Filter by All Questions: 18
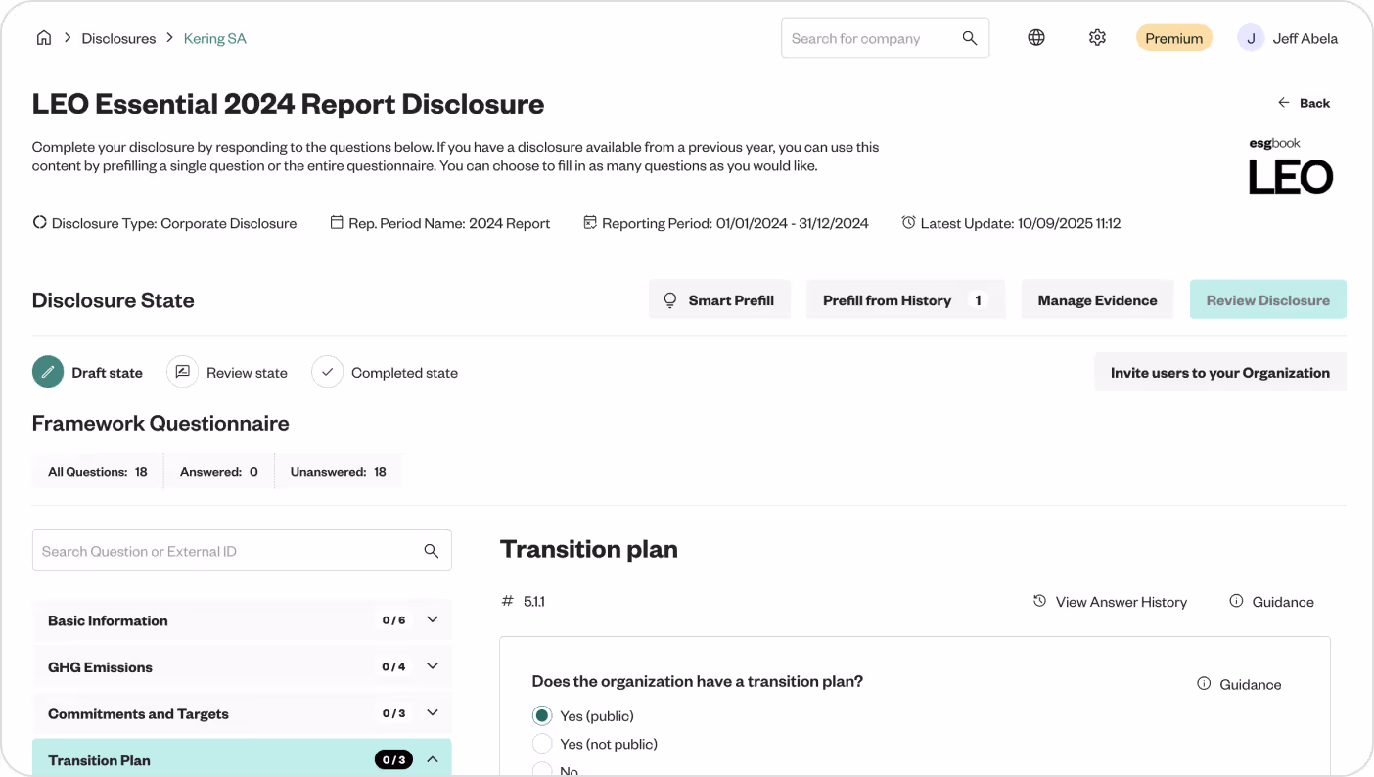 [98, 471]
